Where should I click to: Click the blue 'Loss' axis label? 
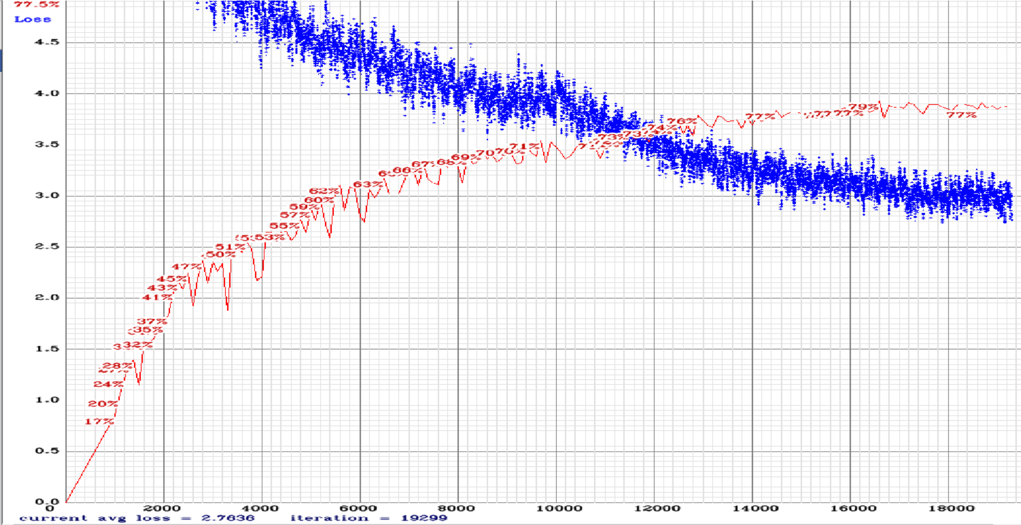[33, 19]
